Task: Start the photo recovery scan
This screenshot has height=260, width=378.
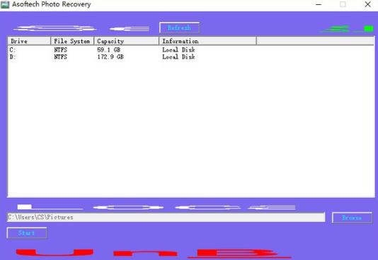Action: pyautogui.click(x=27, y=233)
